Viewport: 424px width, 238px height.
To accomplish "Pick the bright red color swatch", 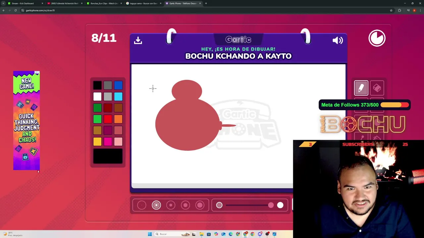I will point(108,119).
